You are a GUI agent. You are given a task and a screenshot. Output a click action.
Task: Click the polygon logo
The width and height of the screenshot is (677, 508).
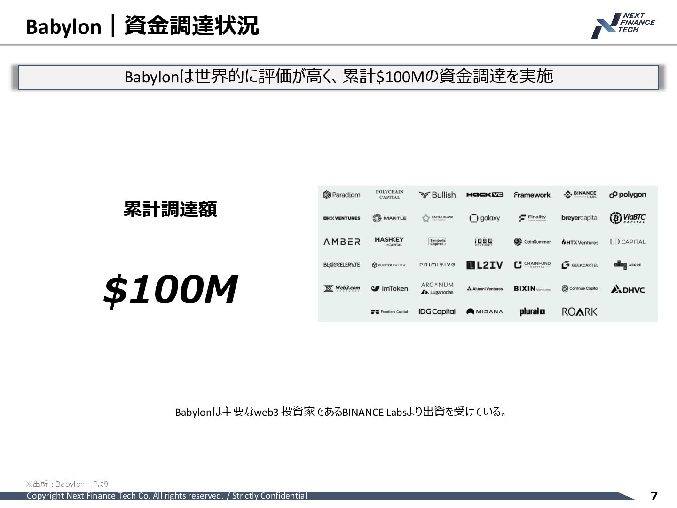(628, 195)
